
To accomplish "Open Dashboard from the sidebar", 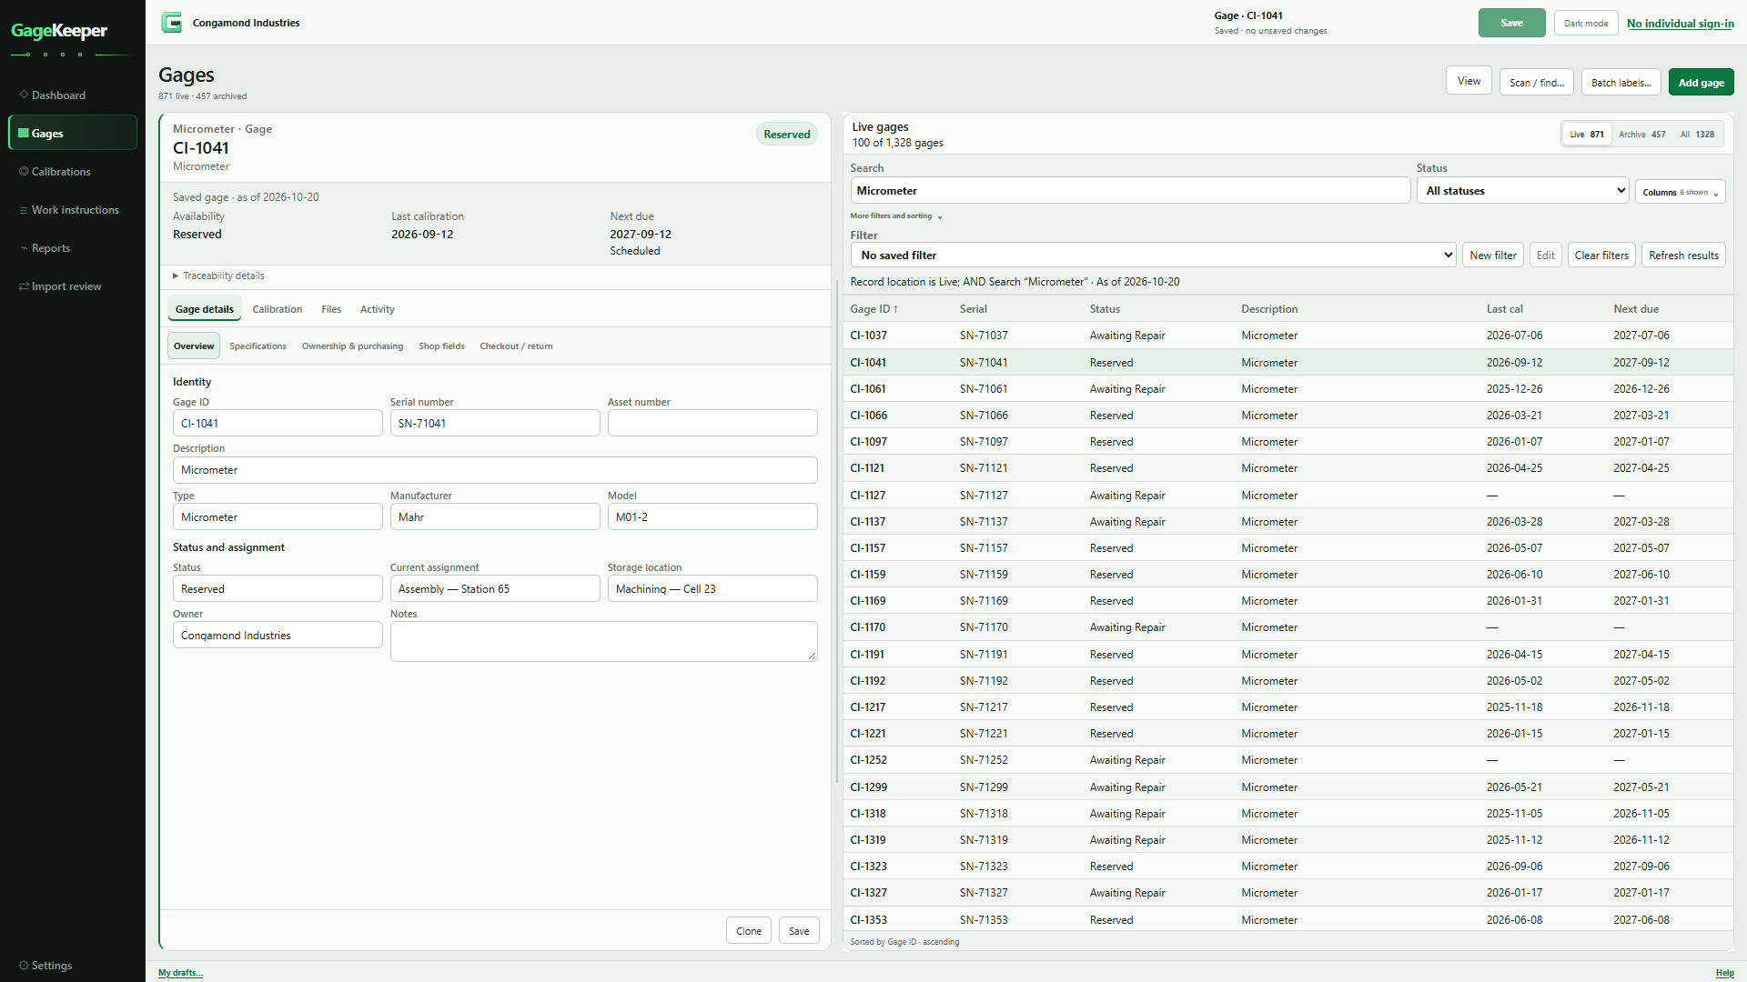I will 73,95.
